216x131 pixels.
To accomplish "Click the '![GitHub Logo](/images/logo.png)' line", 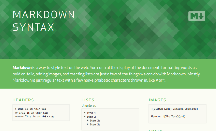I will [174, 109].
